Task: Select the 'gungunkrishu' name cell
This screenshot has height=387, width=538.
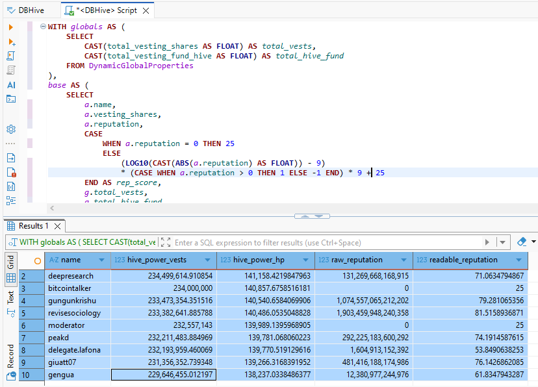Action: coord(78,301)
